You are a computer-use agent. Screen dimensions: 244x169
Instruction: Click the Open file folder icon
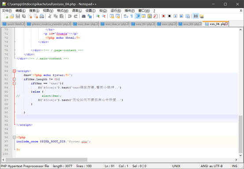pos(12,16)
